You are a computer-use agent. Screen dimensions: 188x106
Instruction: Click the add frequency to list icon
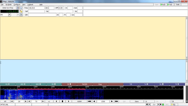click(x=18, y=8)
